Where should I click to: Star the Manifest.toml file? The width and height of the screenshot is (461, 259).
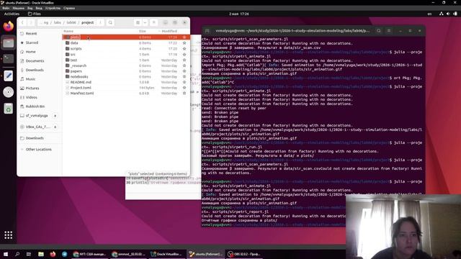click(x=184, y=94)
